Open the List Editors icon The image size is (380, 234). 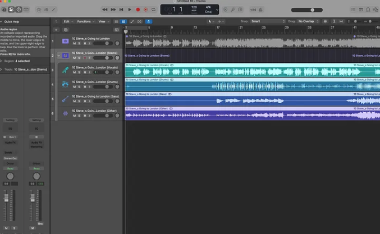coord(354,10)
